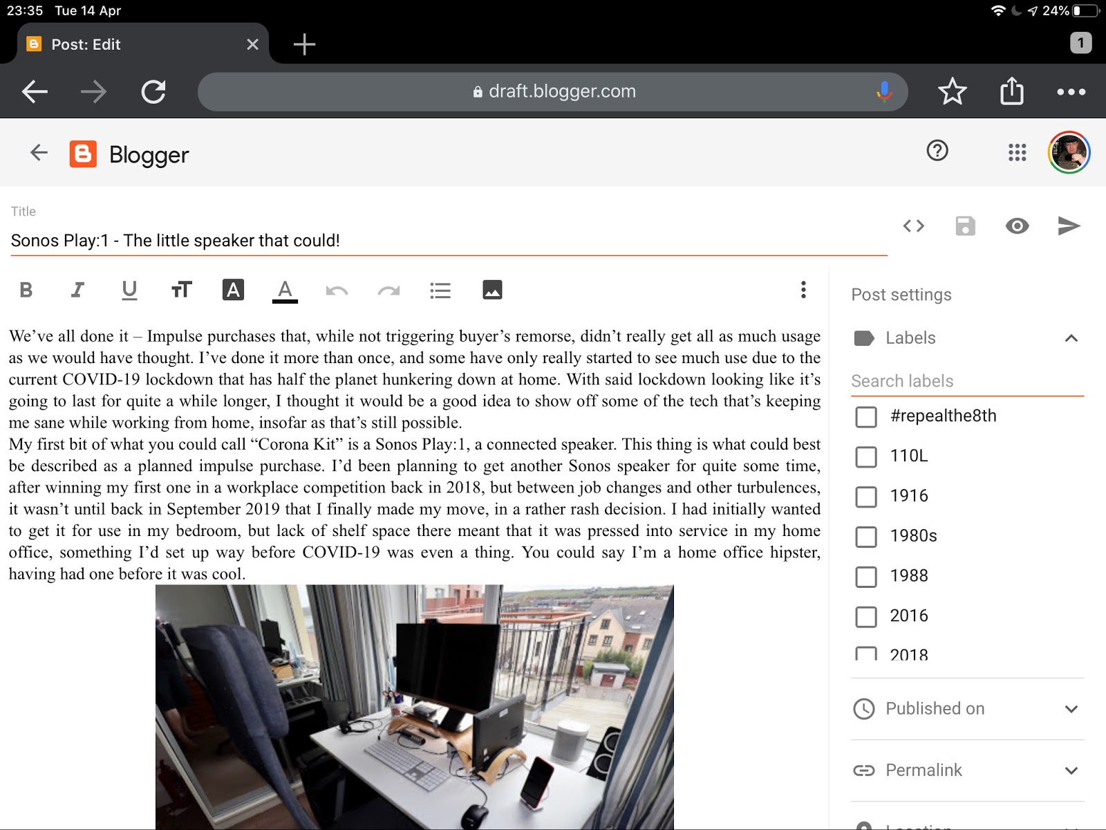Start voice search in address bar
The image size is (1106, 830).
click(x=883, y=91)
